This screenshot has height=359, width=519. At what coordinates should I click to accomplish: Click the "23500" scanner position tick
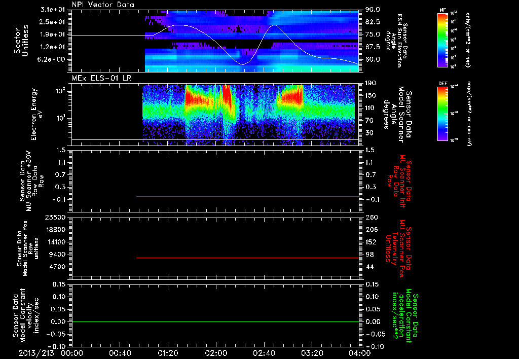tap(56, 217)
